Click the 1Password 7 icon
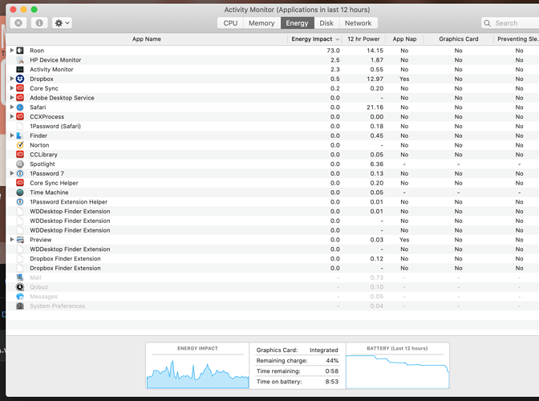 20,173
